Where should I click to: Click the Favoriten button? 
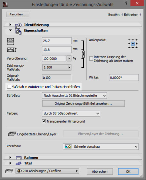[18, 15]
